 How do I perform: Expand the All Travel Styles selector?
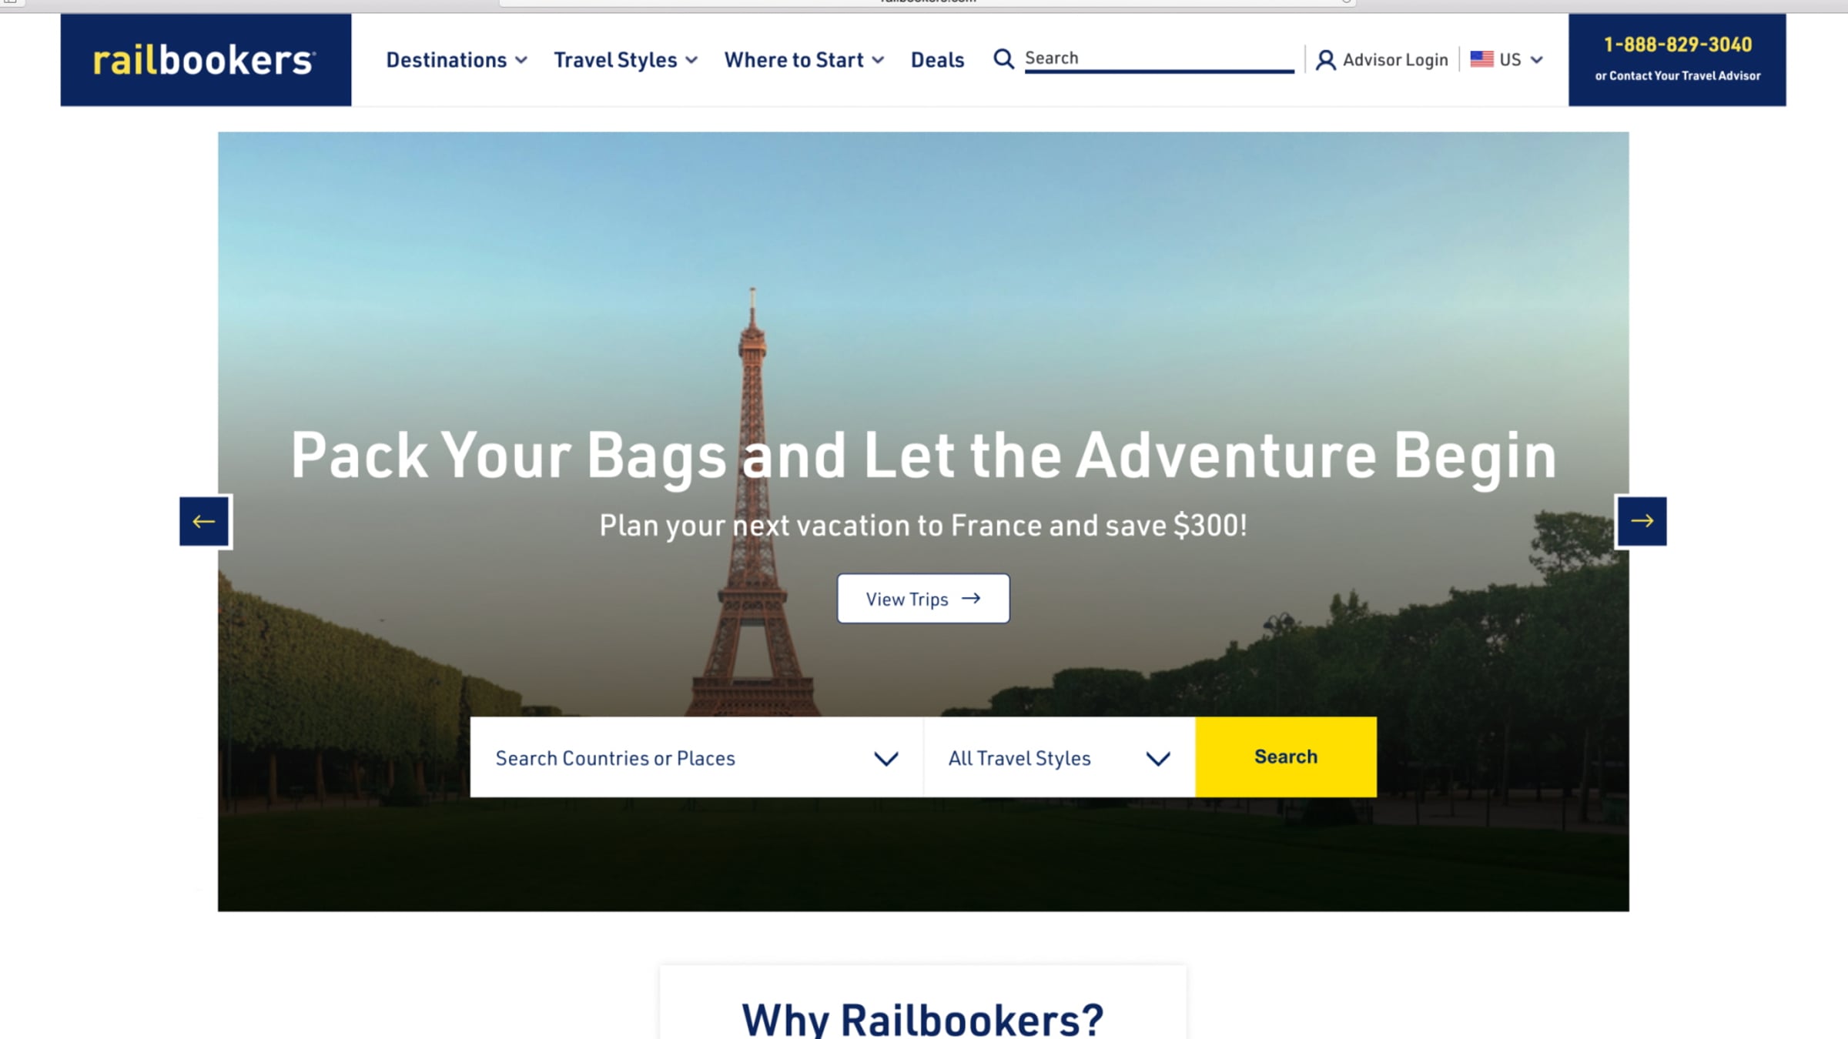point(1060,757)
